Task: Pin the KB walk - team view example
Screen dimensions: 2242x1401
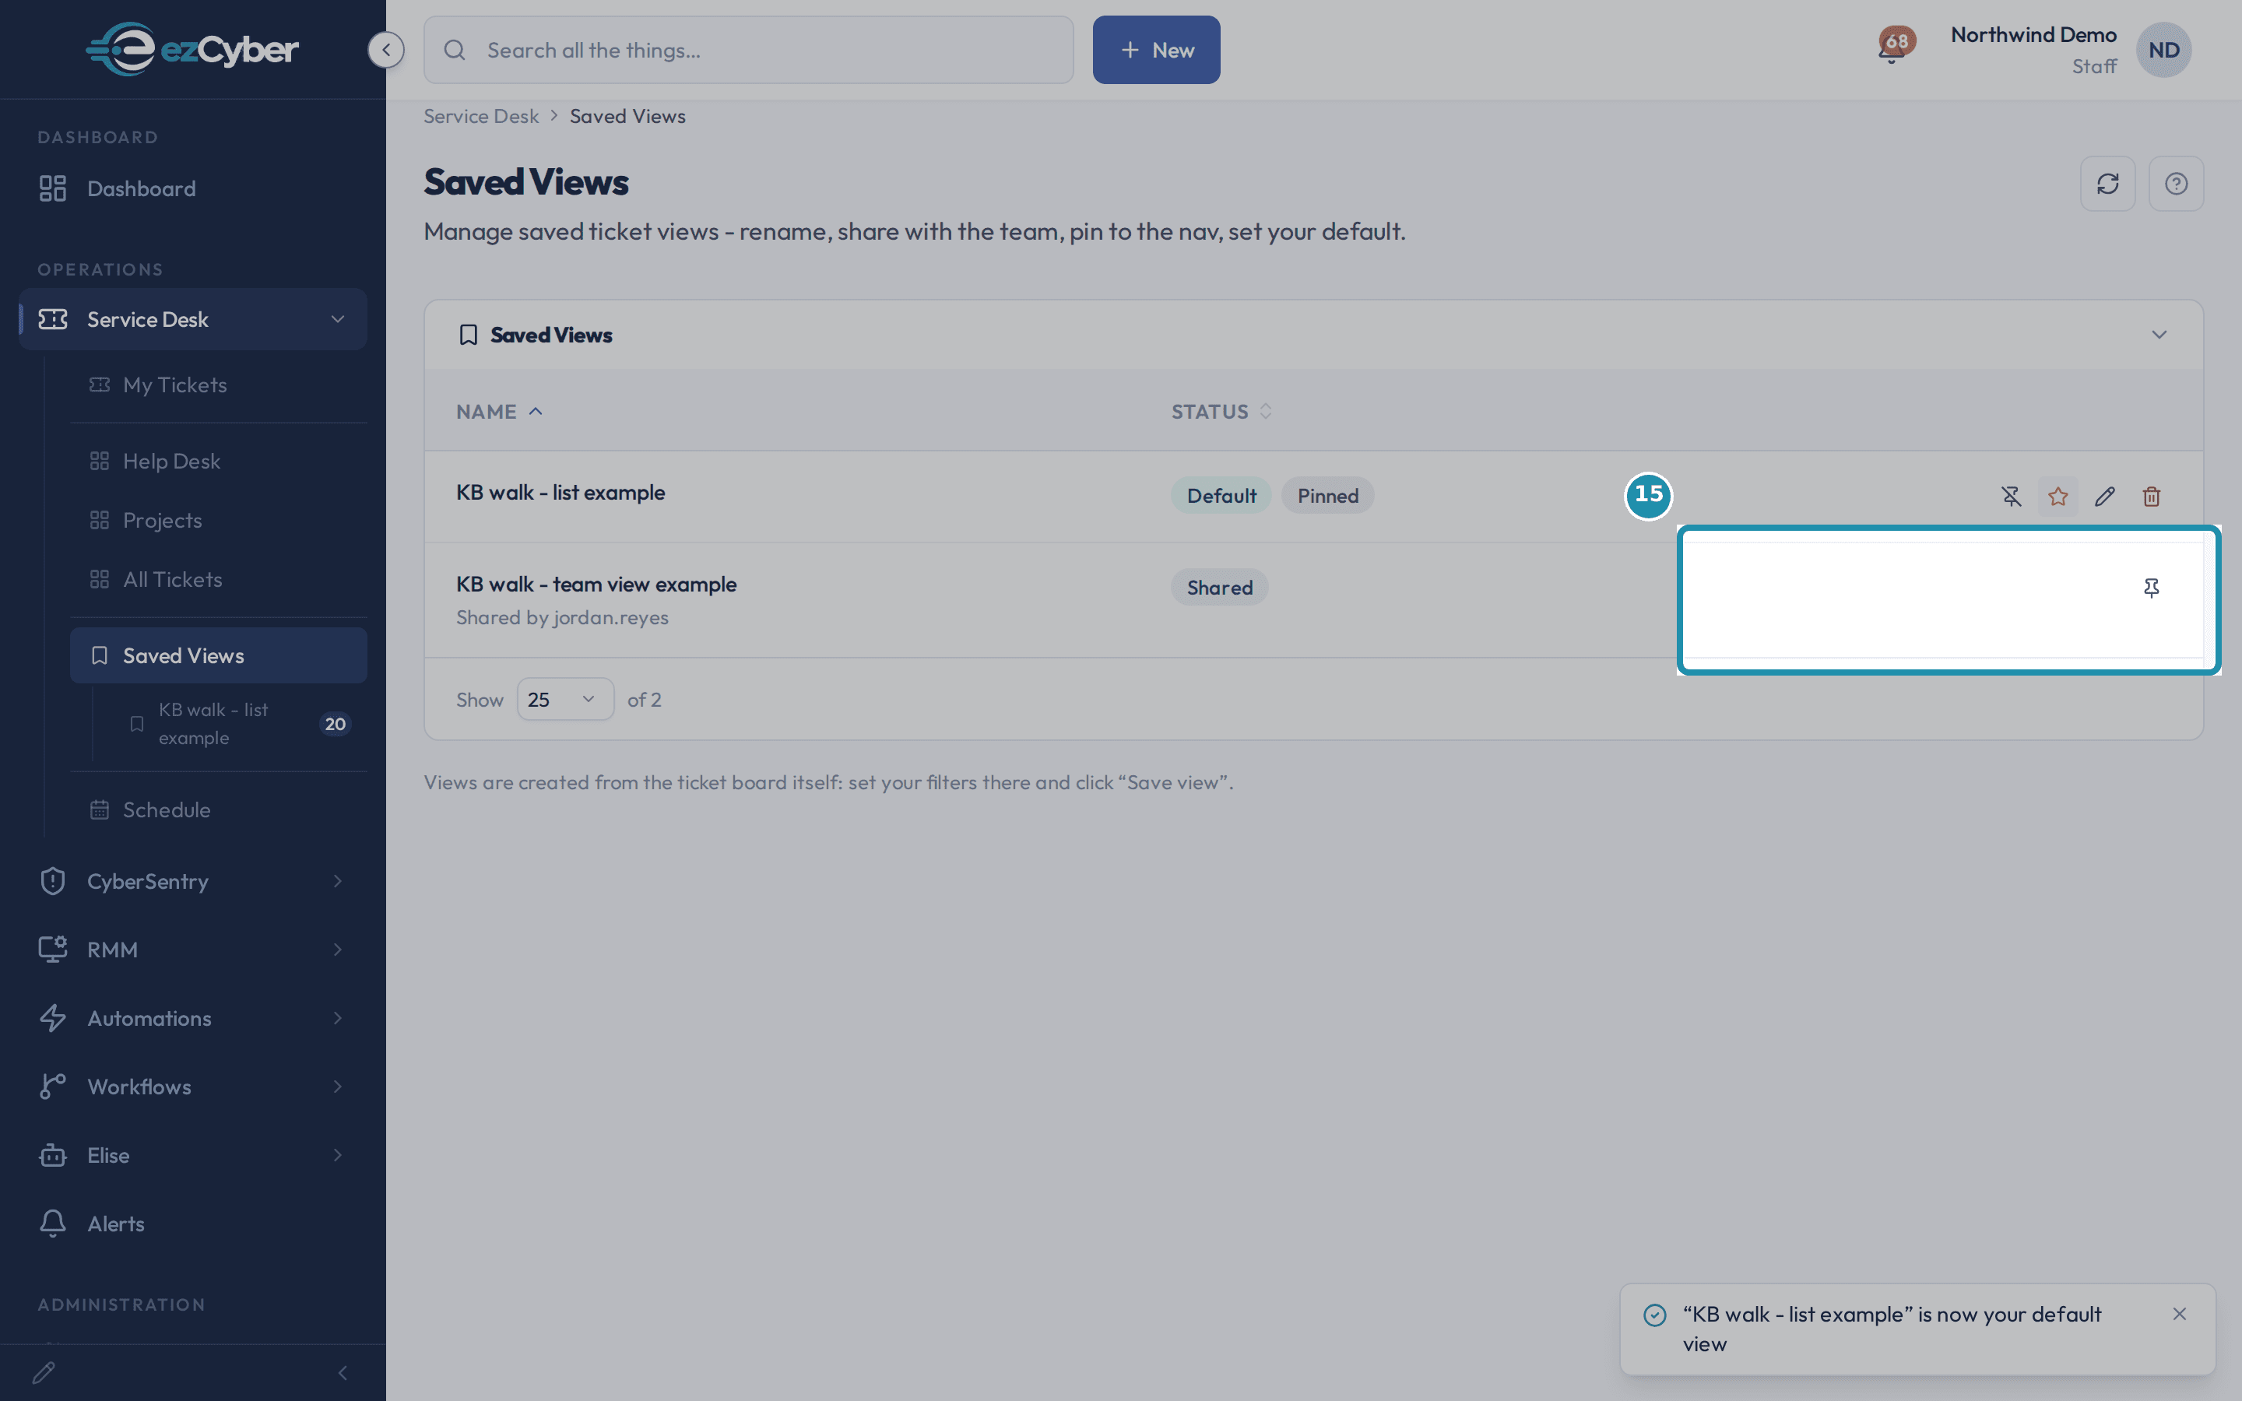Action: click(x=2151, y=588)
